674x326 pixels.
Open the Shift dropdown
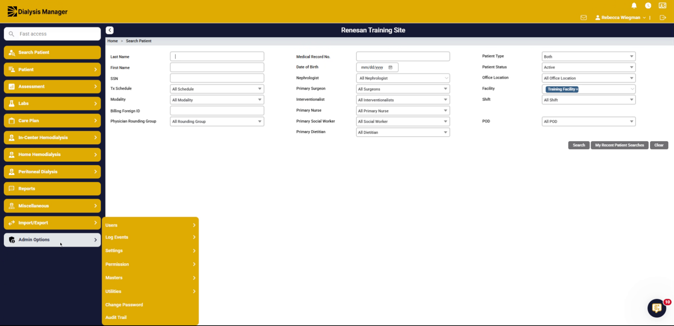click(x=589, y=100)
